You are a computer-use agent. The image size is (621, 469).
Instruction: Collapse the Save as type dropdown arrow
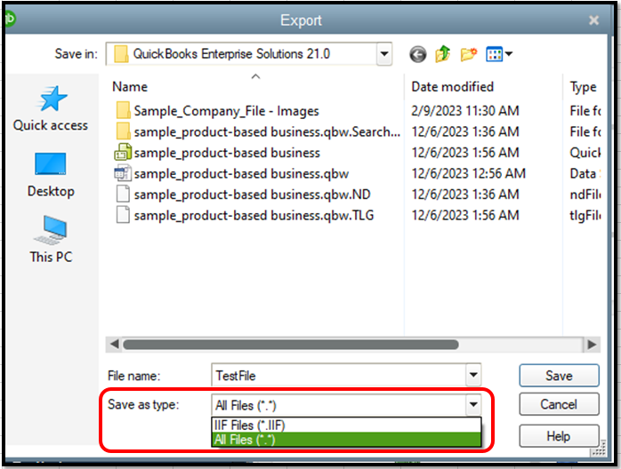point(473,404)
